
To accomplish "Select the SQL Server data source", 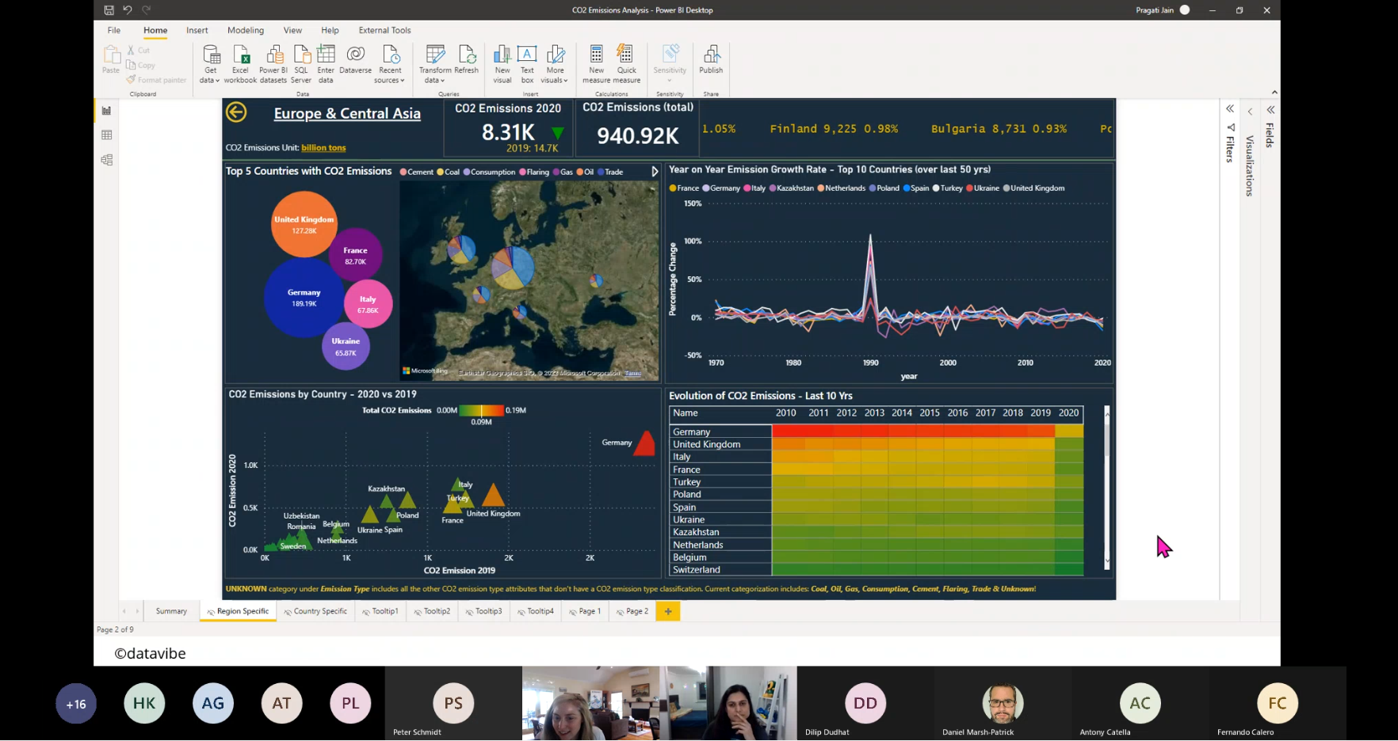I will (x=301, y=62).
